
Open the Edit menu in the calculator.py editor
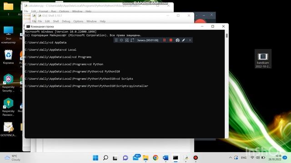point(34,11)
